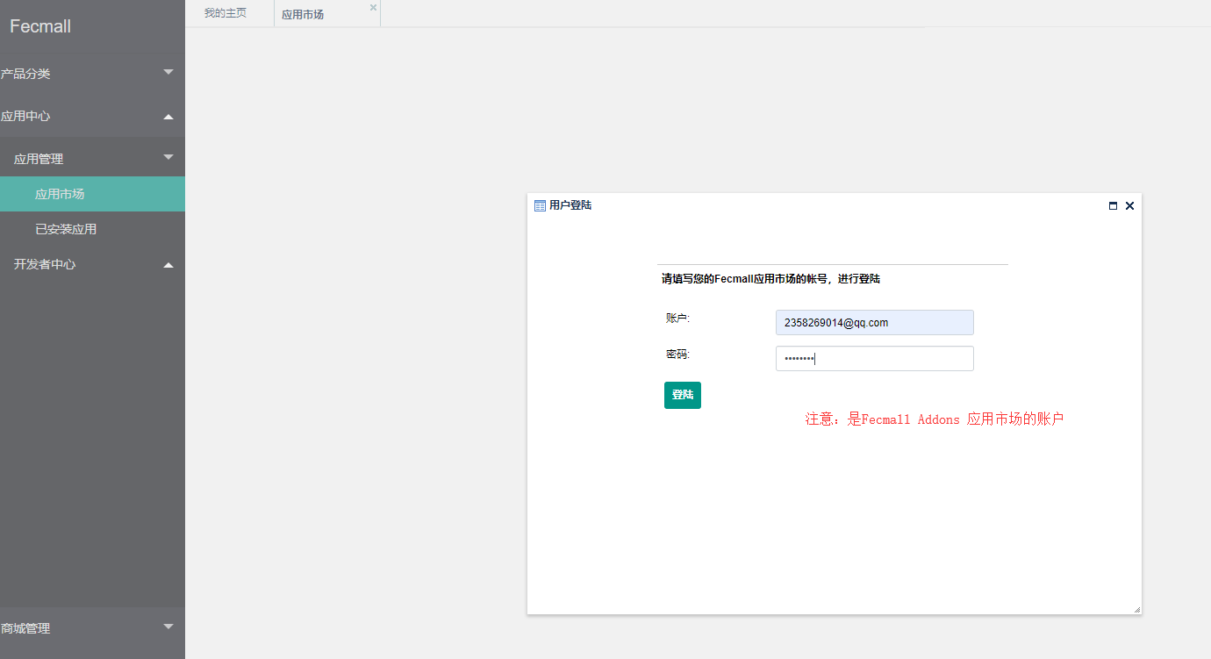Click the 密码: label
This screenshot has width=1211, height=659.
point(677,355)
